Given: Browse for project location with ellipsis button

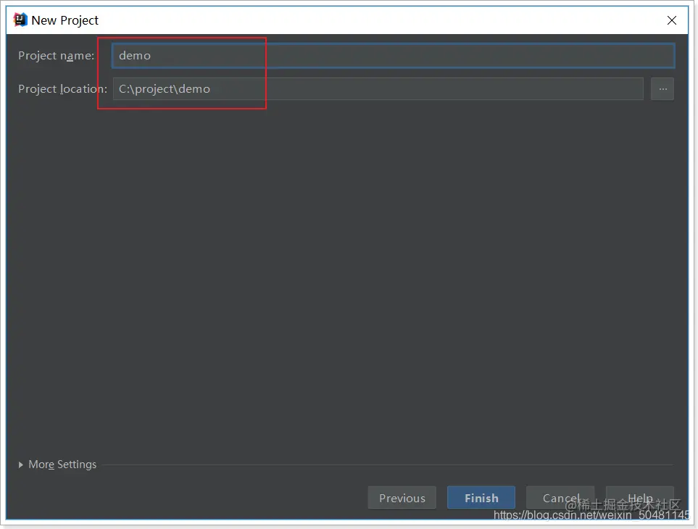Looking at the screenshot, I should click(x=662, y=89).
